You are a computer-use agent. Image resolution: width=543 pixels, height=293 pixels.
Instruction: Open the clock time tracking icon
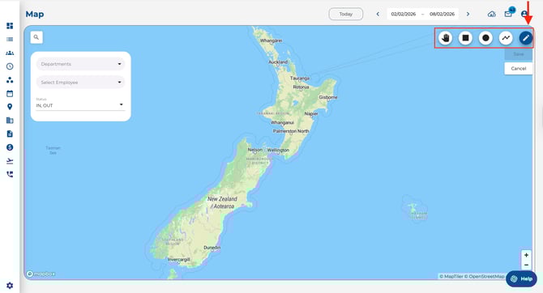click(10, 66)
